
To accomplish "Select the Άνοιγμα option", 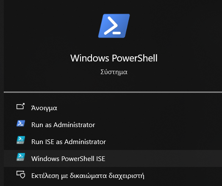I will [44, 108].
